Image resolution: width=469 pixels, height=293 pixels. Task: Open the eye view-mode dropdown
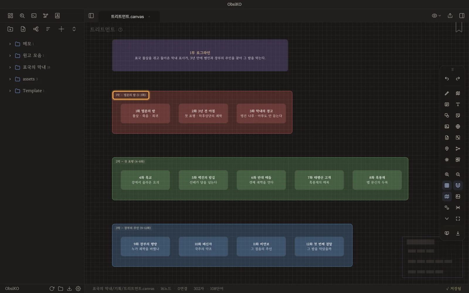pyautogui.click(x=436, y=16)
